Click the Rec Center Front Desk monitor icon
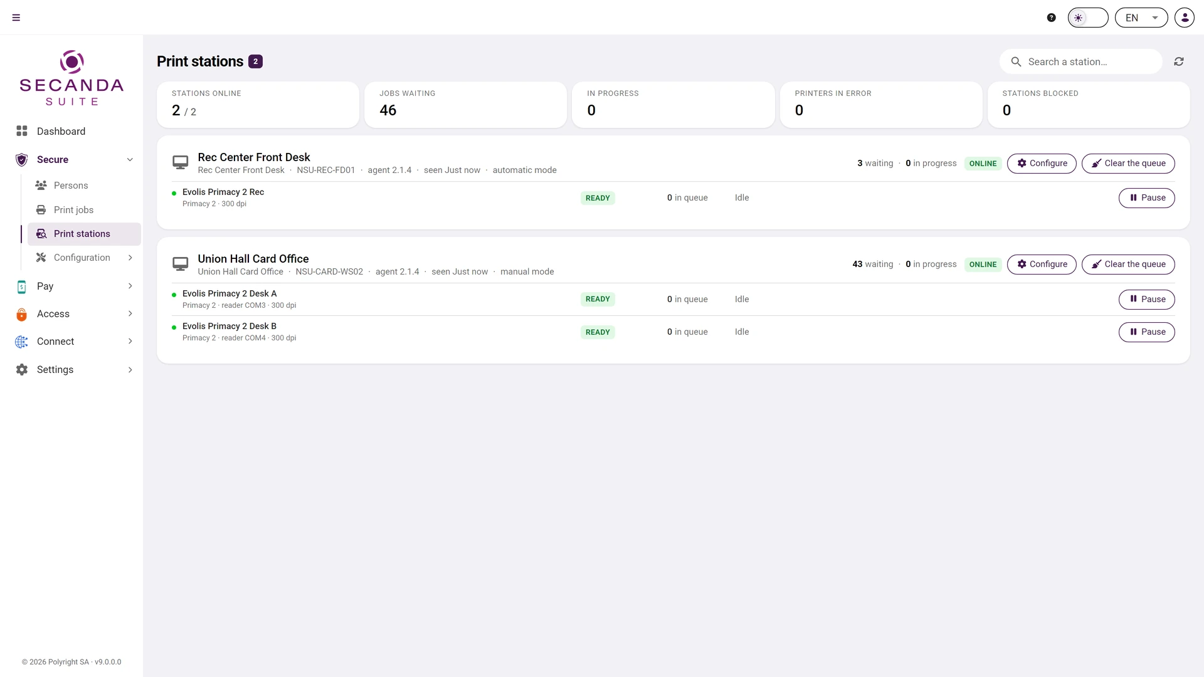The width and height of the screenshot is (1204, 677). click(181, 163)
